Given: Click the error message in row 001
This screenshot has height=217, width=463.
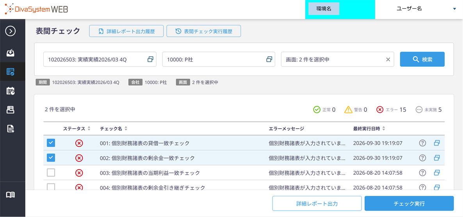Looking at the screenshot, I should pyautogui.click(x=307, y=143).
